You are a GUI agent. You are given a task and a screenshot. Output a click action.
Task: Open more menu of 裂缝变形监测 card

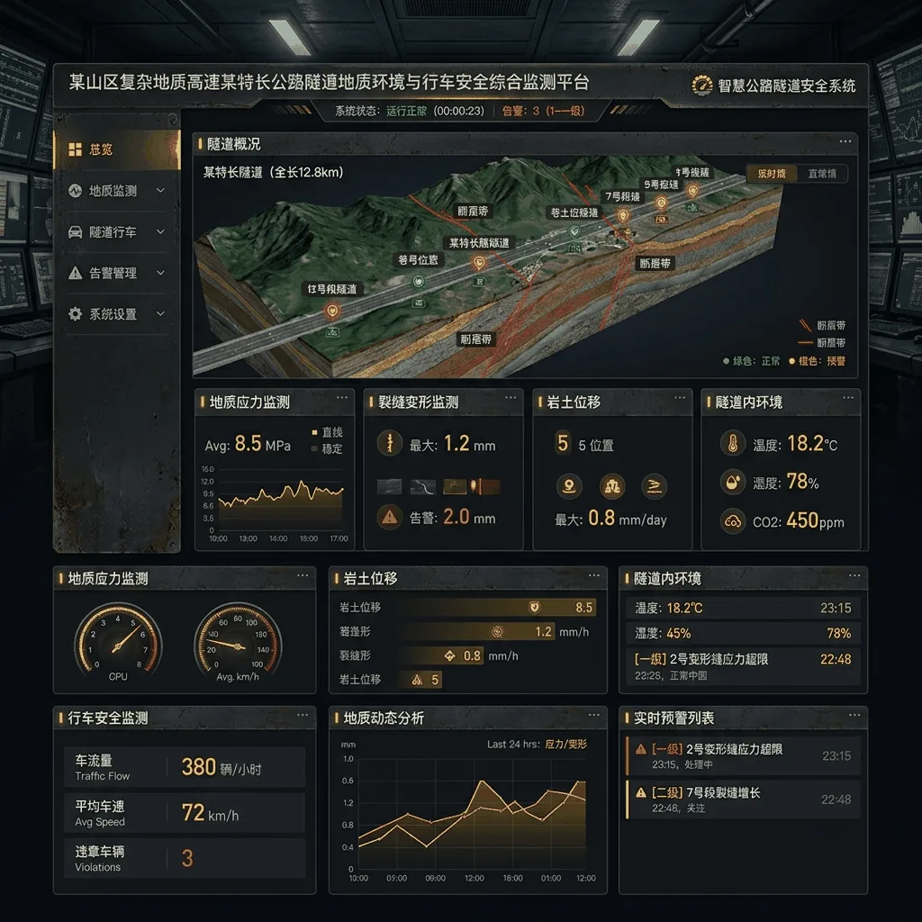click(x=511, y=397)
